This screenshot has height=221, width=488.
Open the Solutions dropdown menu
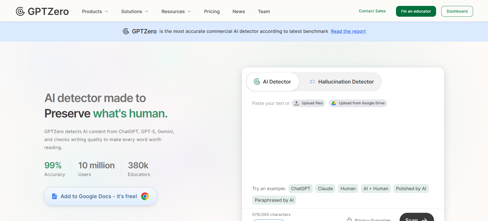135,12
